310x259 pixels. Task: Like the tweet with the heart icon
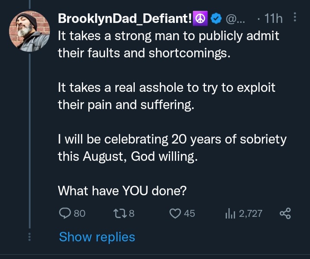point(174,213)
